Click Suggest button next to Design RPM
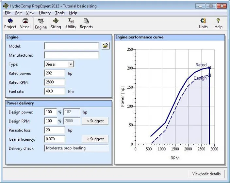 [x=95, y=121]
